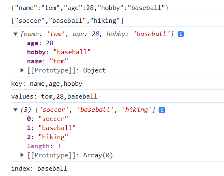Click the Object prototype label
The height and width of the screenshot is (176, 224).
(94, 70)
